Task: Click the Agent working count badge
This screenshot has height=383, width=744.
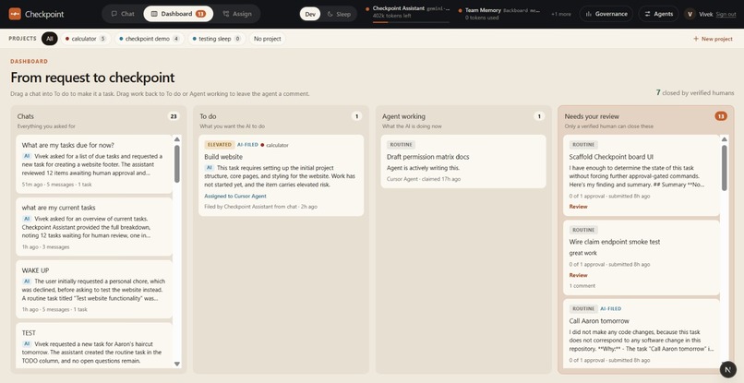Action: pos(539,116)
